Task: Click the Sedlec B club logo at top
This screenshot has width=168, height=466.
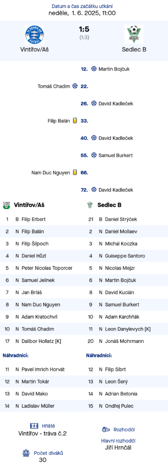Action: (134, 35)
